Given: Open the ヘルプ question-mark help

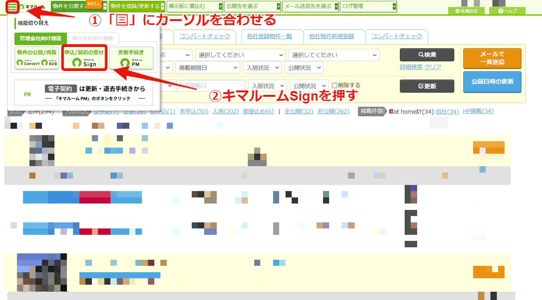Looking at the screenshot, I should [x=507, y=11].
